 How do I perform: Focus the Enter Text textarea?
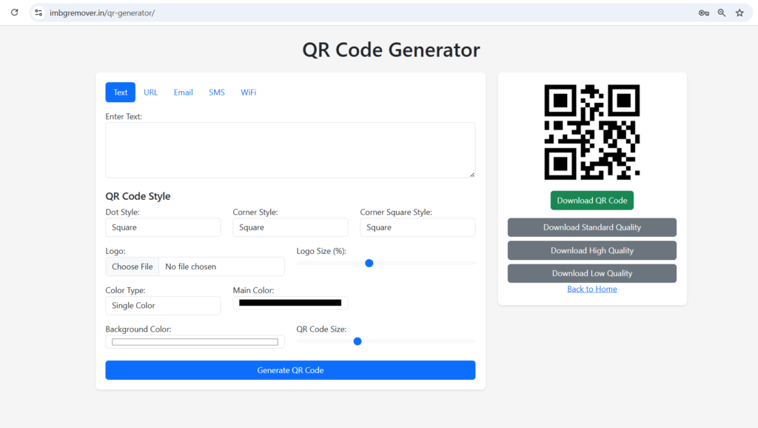point(290,150)
